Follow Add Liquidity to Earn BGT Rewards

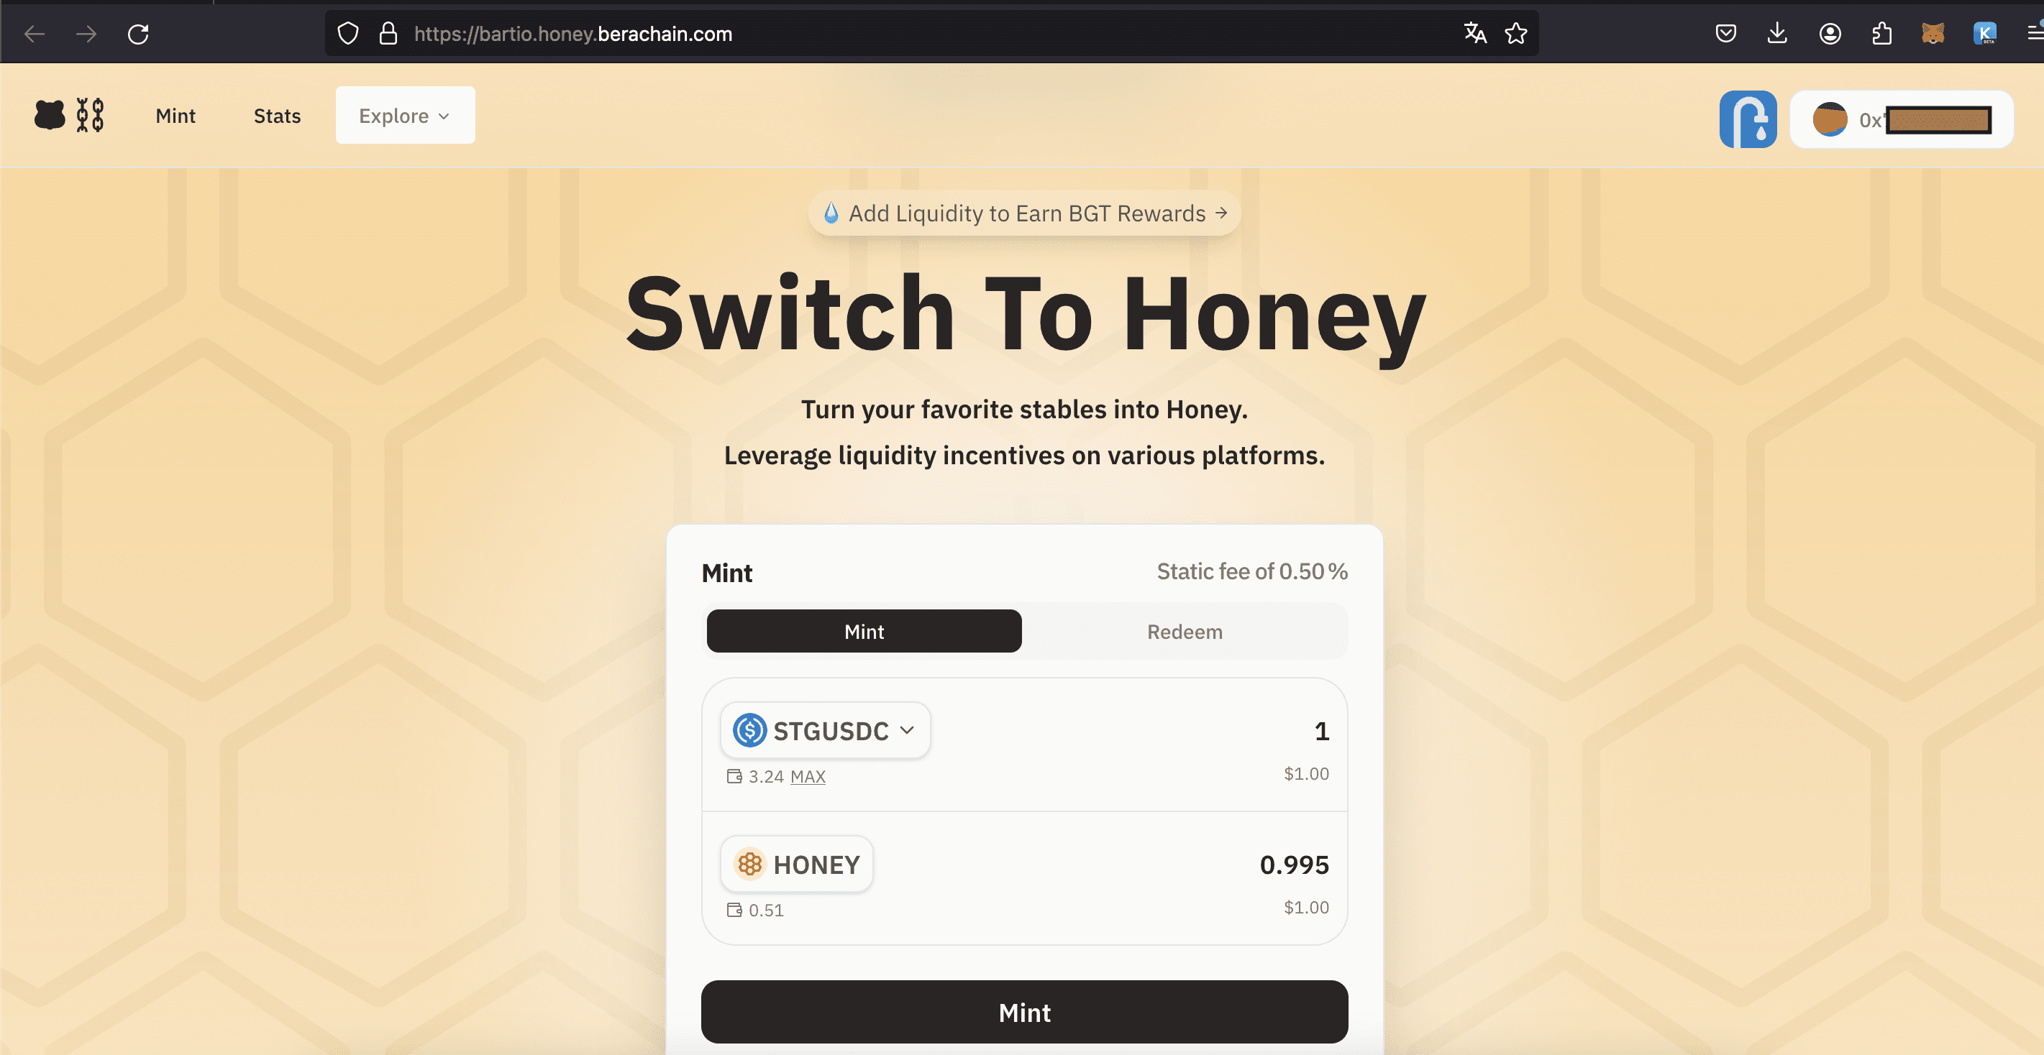point(1025,213)
